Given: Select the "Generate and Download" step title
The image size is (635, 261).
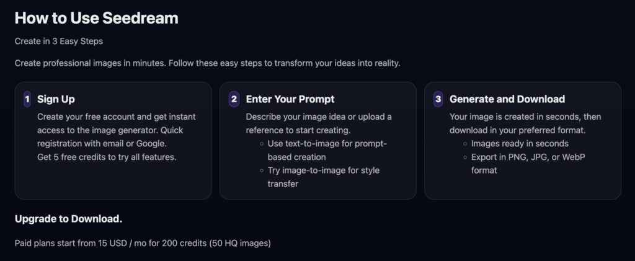Looking at the screenshot, I should point(507,99).
